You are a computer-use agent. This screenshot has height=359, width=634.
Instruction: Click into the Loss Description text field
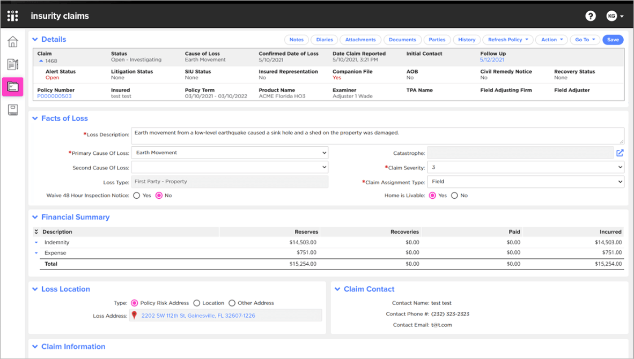378,135
